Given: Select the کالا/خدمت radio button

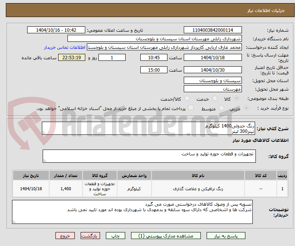Looking at the screenshot, I should coord(187,98).
